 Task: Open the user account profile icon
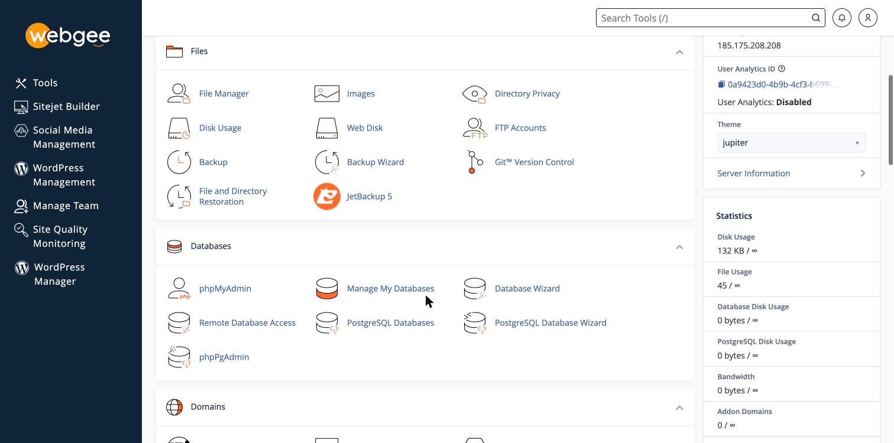(868, 18)
